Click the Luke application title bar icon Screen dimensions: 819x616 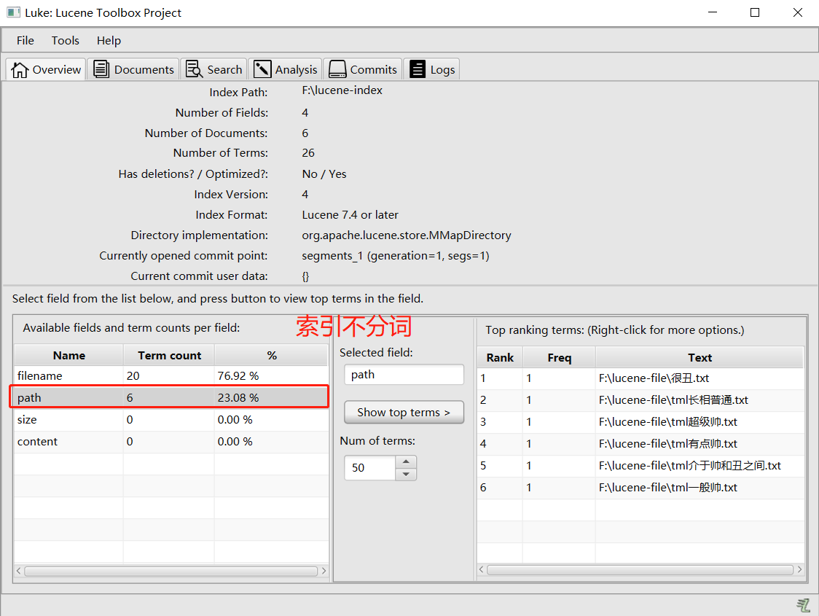click(x=14, y=12)
